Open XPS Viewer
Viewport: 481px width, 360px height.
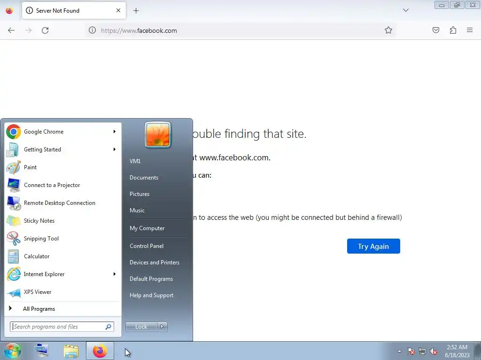click(63, 292)
